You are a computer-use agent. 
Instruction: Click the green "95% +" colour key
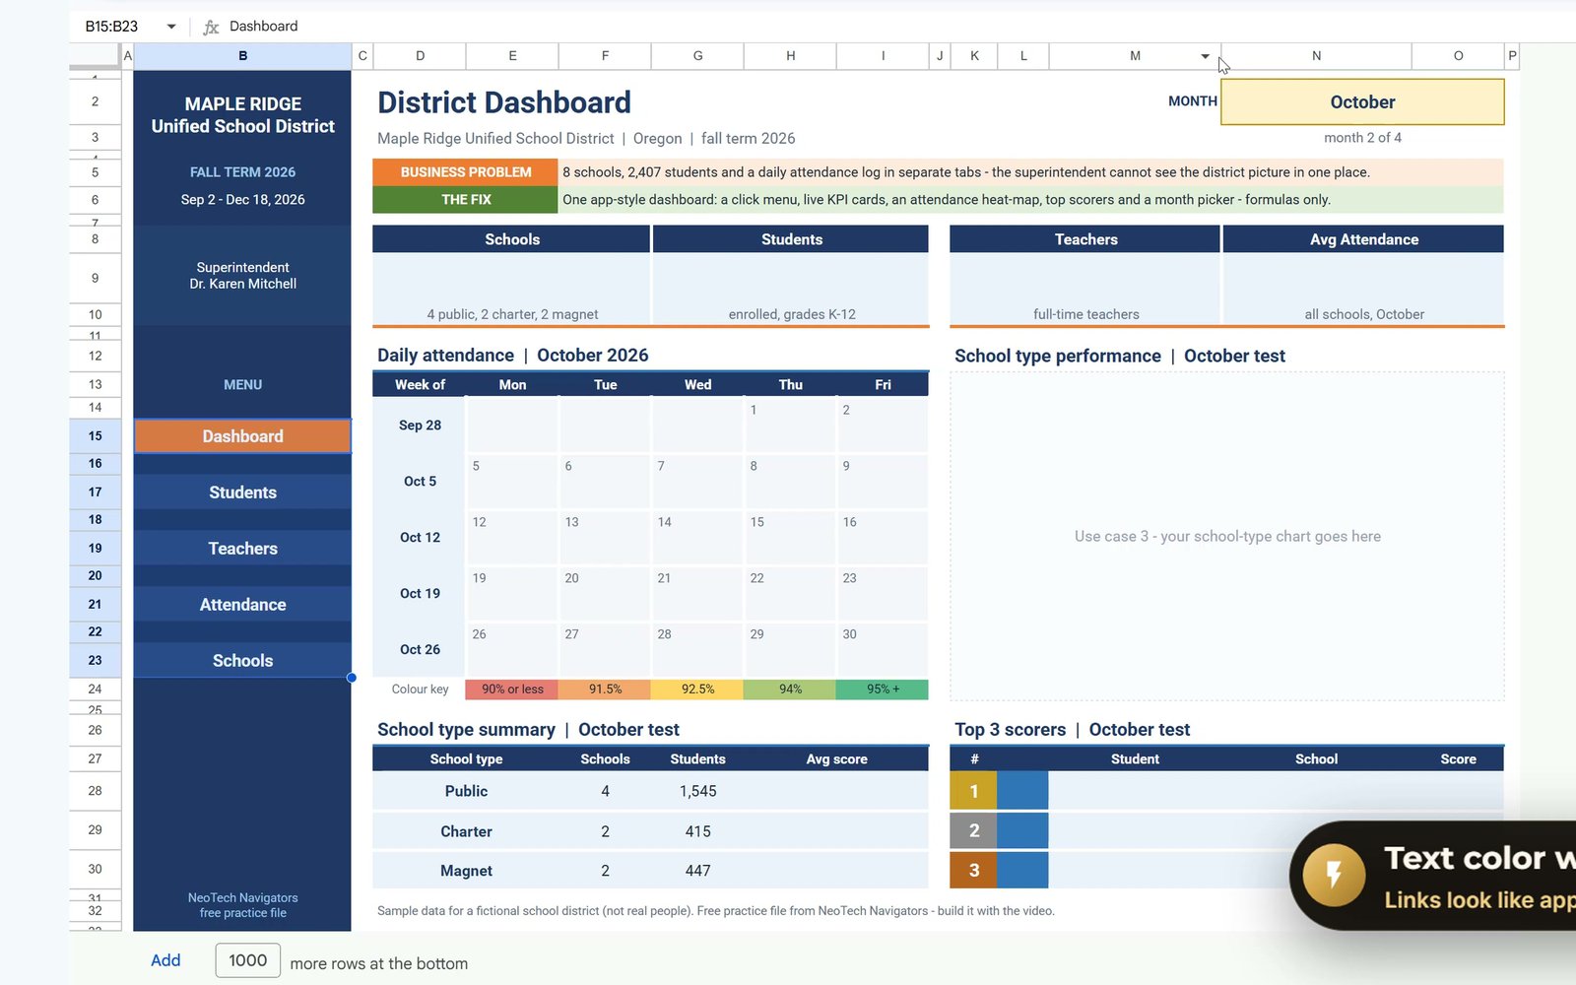pyautogui.click(x=883, y=689)
